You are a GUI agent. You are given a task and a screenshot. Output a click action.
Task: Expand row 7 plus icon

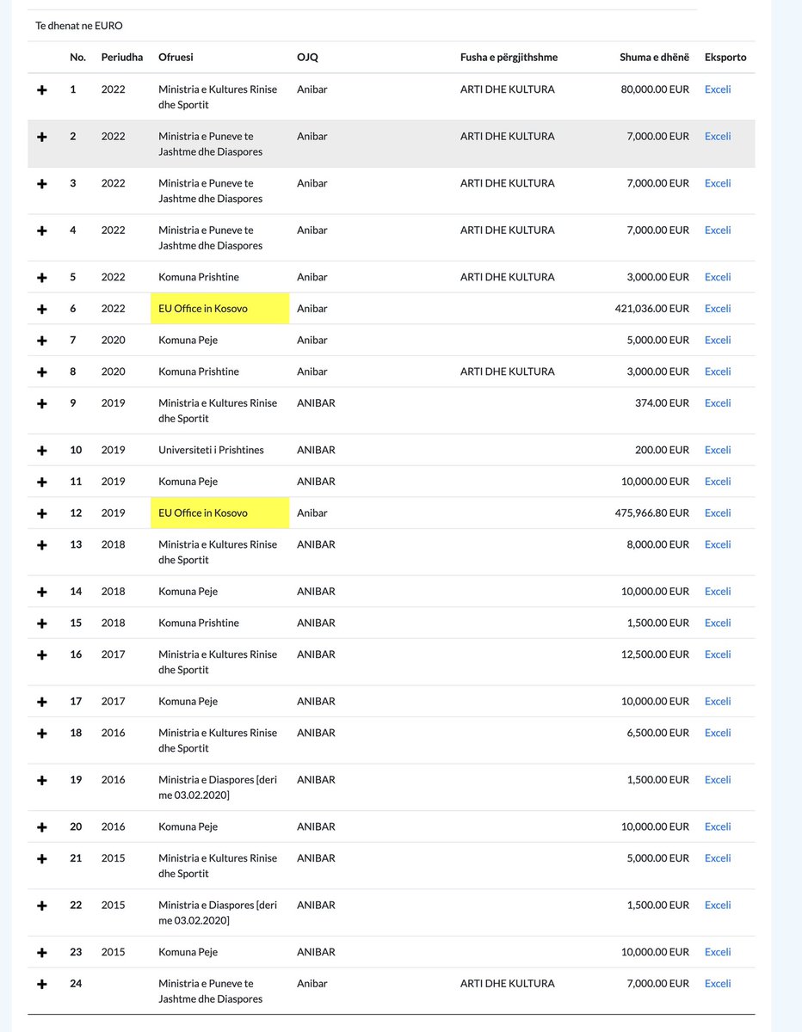tap(42, 341)
